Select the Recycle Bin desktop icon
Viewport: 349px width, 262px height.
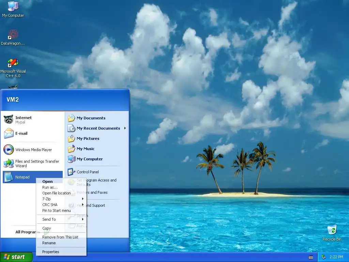tap(332, 233)
